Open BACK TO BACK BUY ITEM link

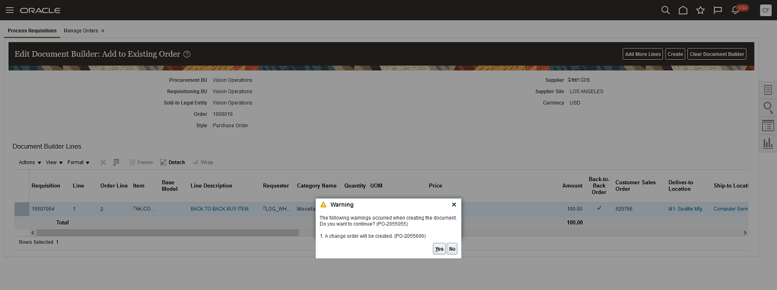pyautogui.click(x=219, y=209)
